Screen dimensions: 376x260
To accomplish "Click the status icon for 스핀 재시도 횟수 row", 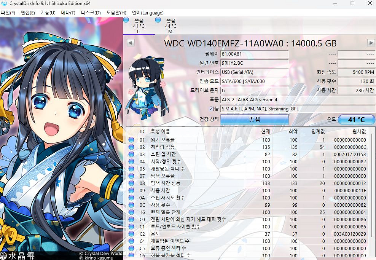I will [131, 198].
